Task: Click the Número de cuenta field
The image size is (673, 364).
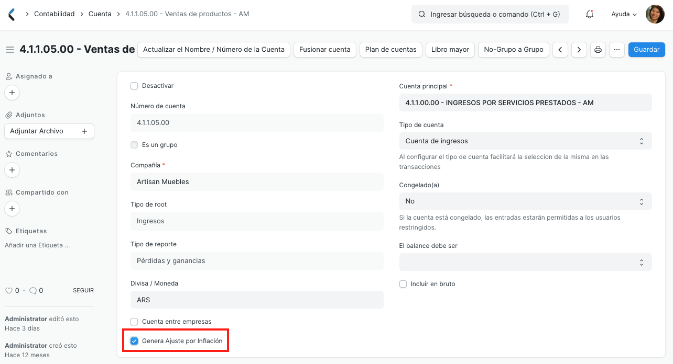Action: click(x=257, y=123)
